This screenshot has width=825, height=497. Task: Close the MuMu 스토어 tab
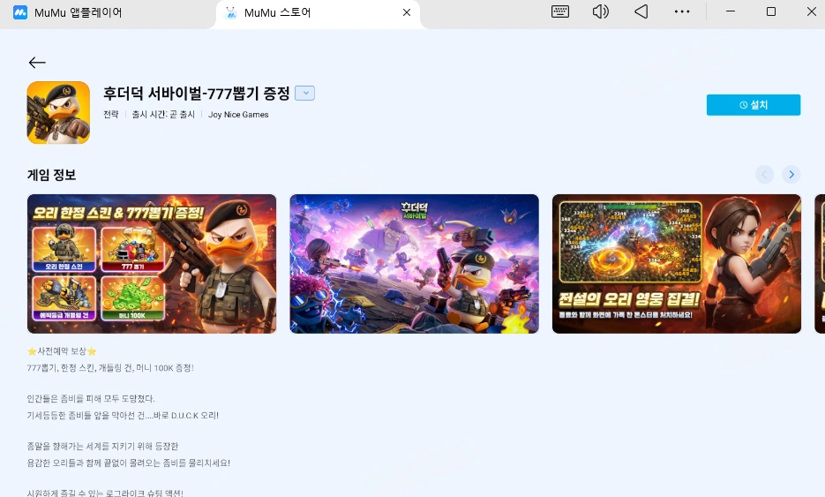[407, 12]
